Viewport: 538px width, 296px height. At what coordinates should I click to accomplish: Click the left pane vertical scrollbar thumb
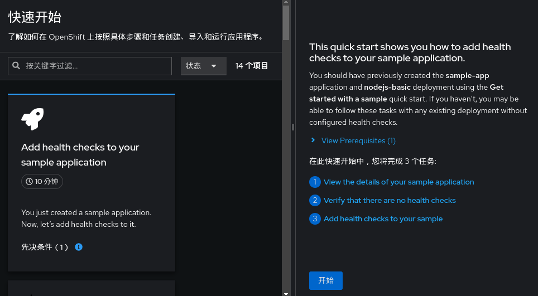[x=286, y=23]
